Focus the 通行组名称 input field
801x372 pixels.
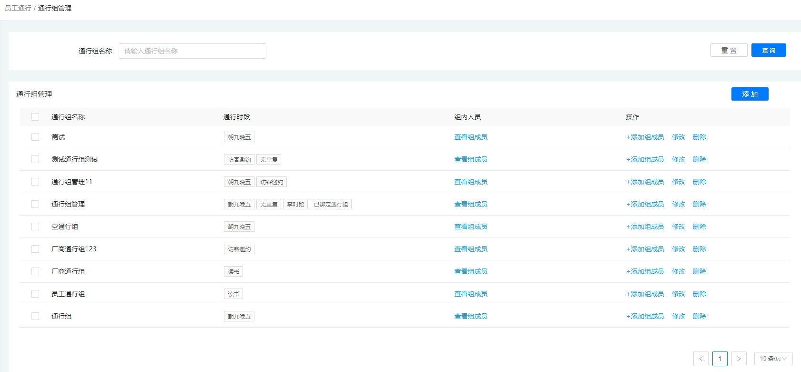coord(192,51)
